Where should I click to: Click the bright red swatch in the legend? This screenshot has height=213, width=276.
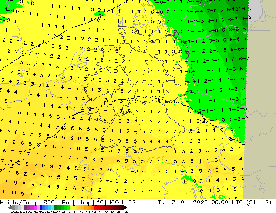click(95, 207)
